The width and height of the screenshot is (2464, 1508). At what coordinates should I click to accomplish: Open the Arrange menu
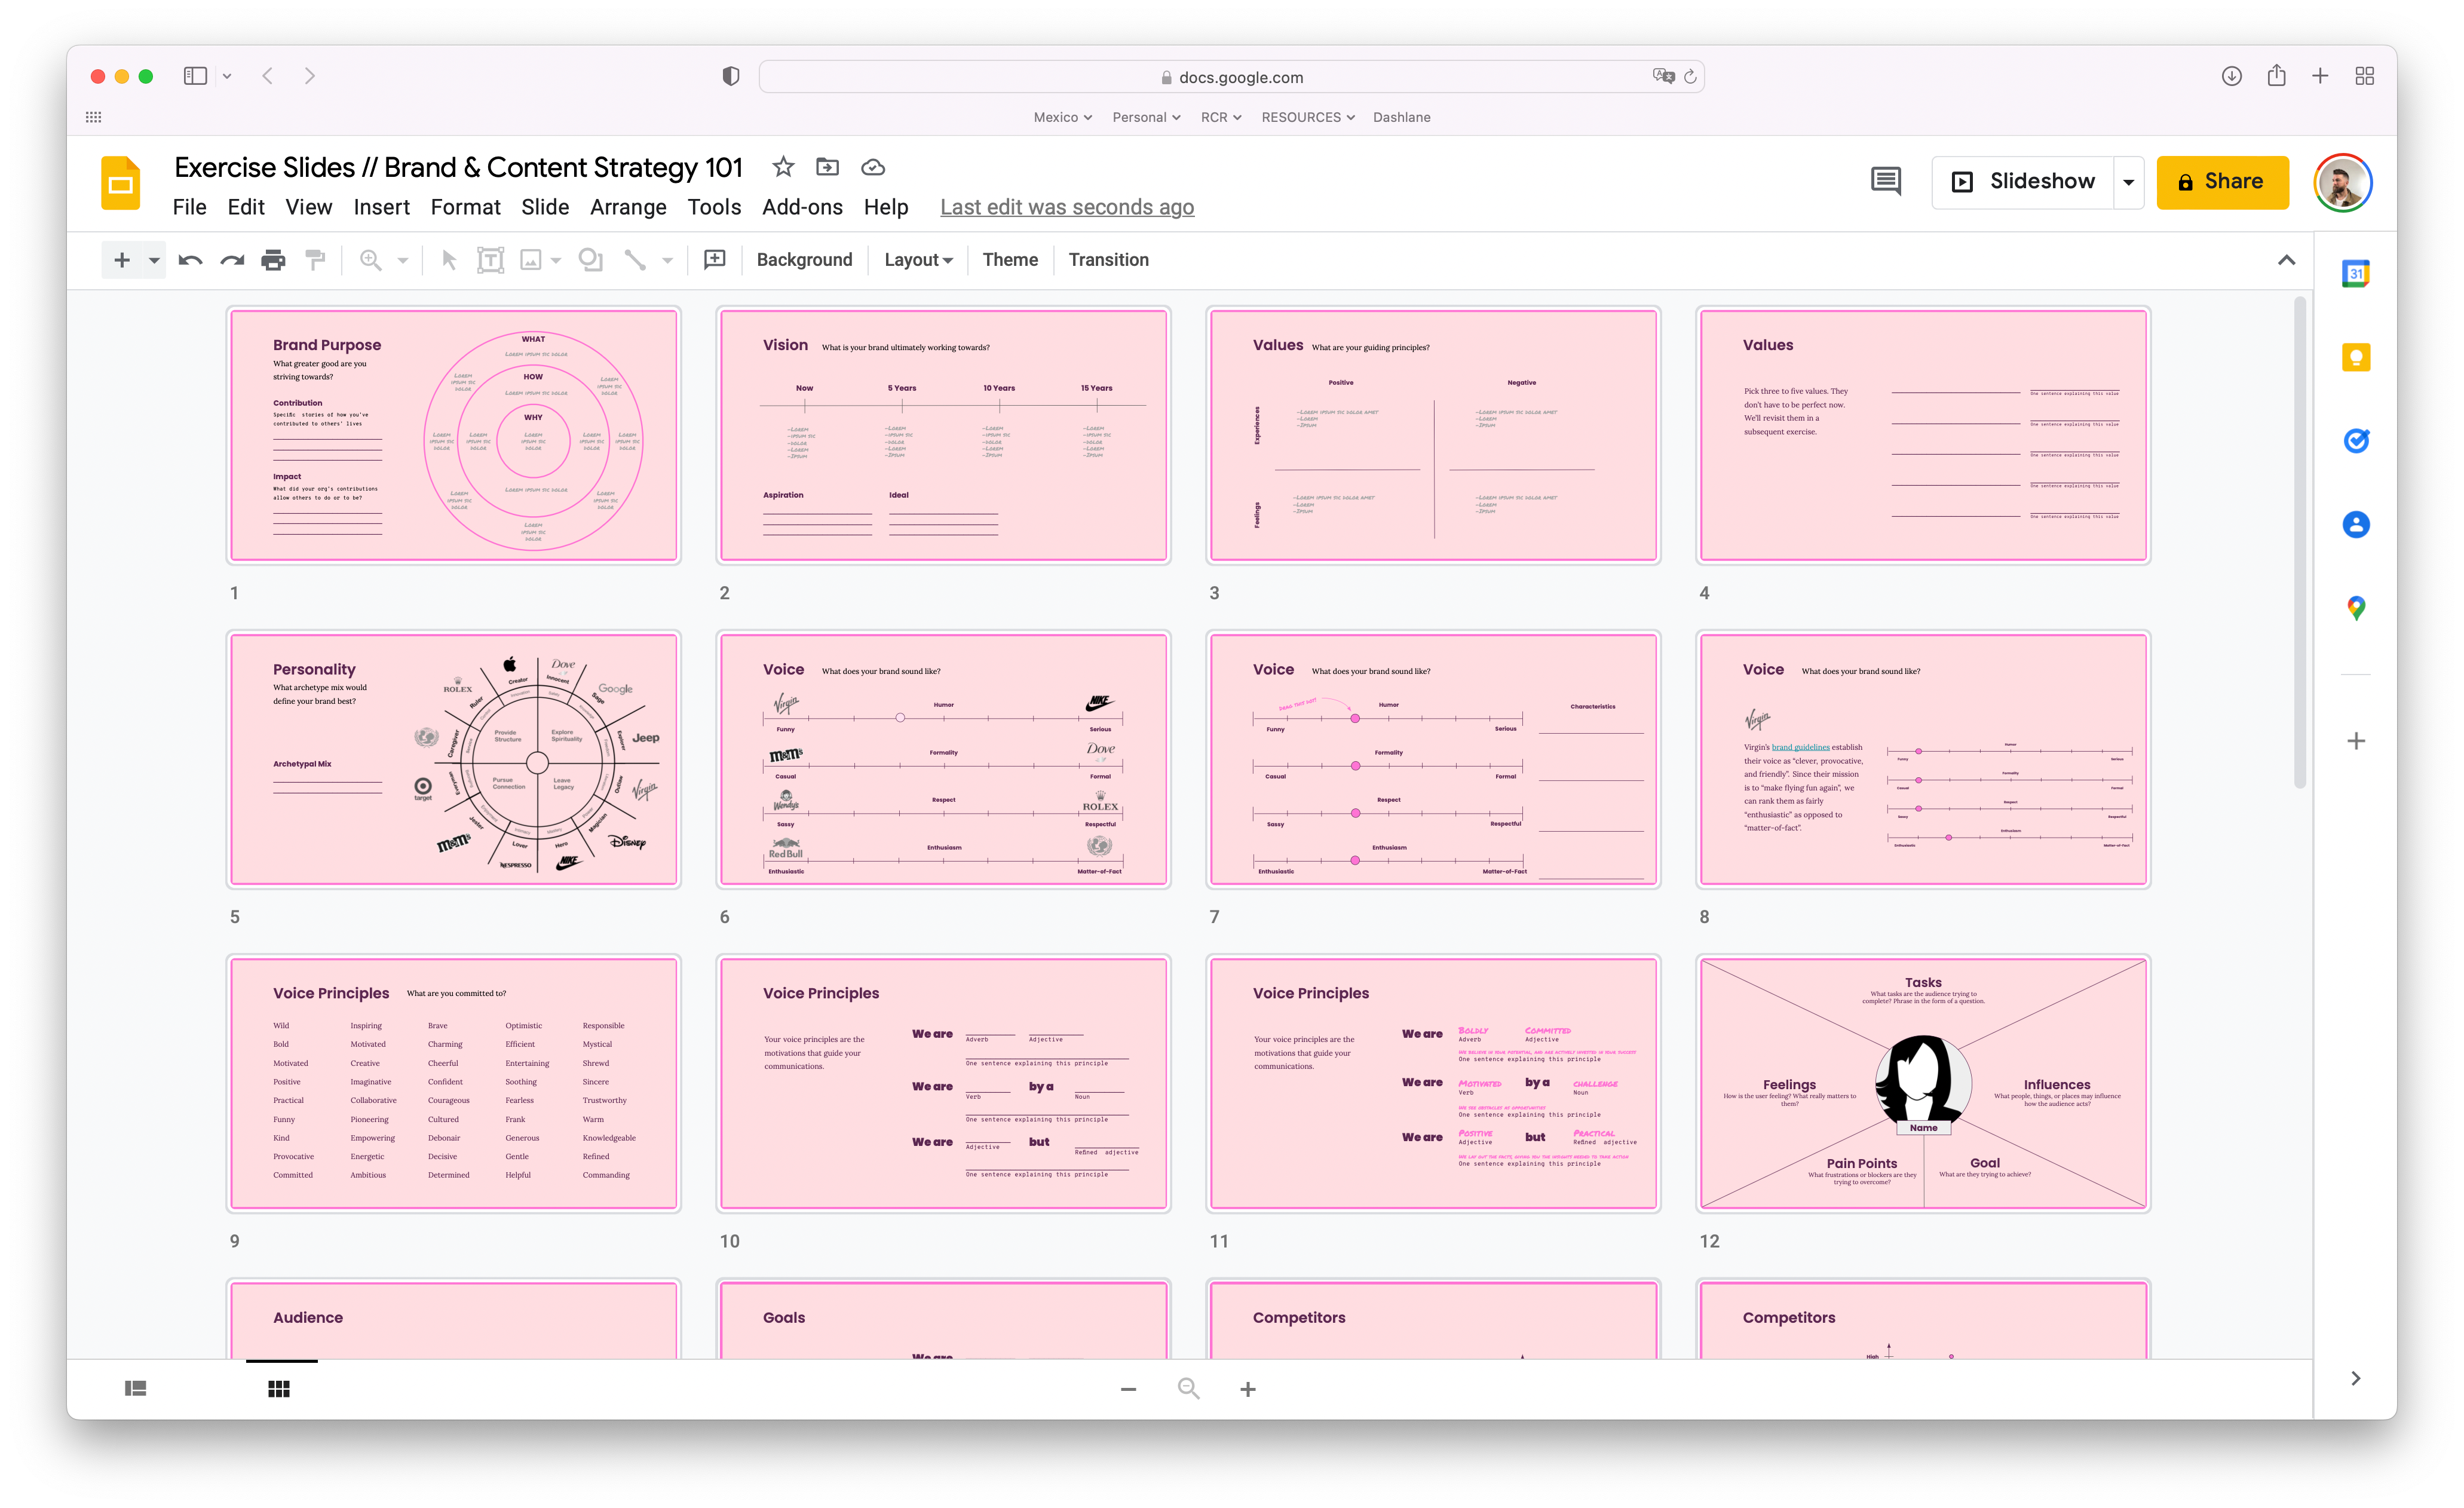[628, 207]
